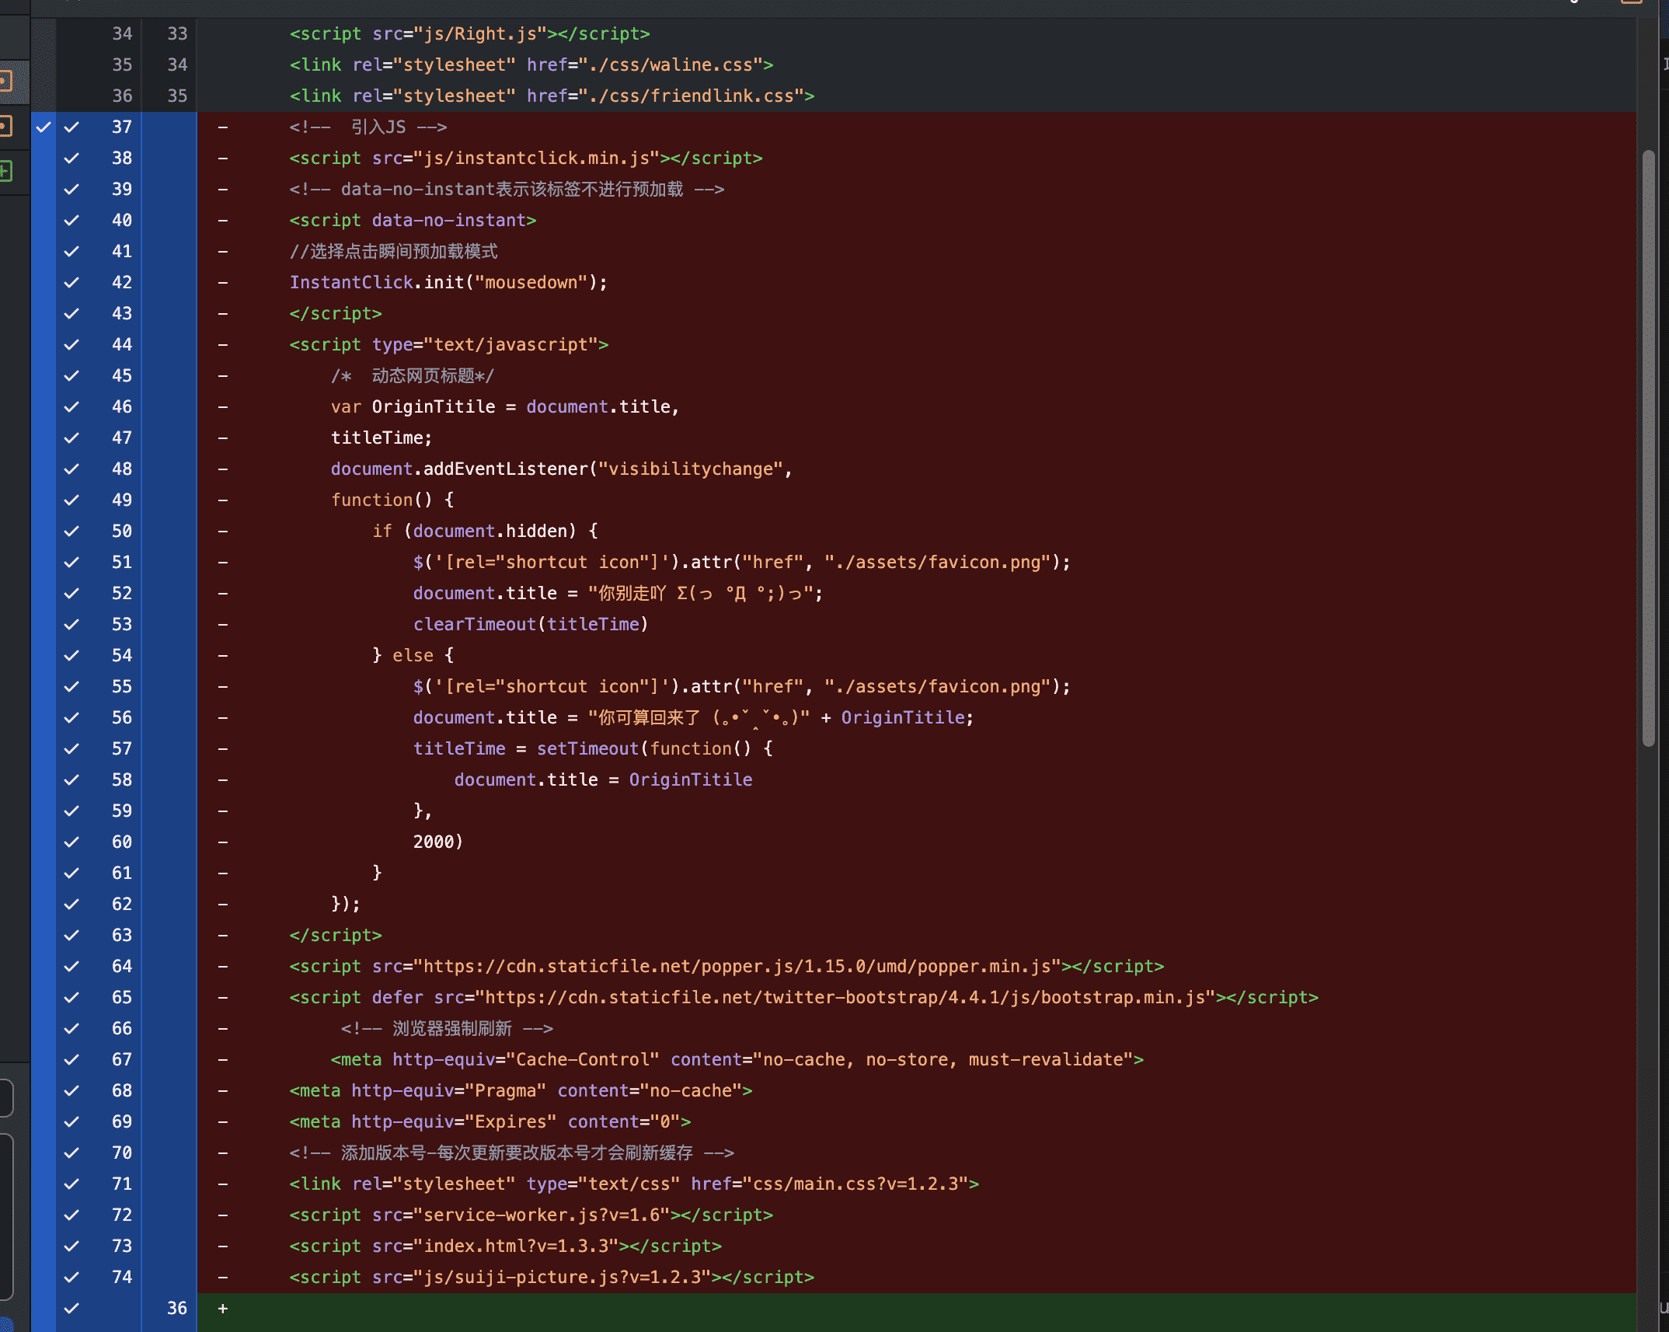
Task: Uncheck the line 38 selection checkmark
Action: (x=71, y=158)
